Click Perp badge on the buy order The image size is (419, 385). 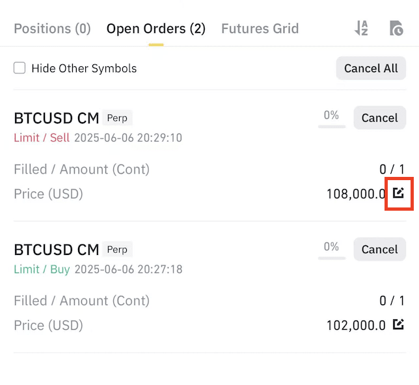point(117,249)
